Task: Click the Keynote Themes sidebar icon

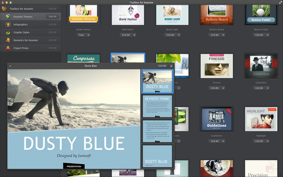Action: [x=8, y=16]
